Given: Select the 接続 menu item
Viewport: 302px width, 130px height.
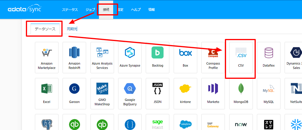Looking at the screenshot, I should click(106, 10).
